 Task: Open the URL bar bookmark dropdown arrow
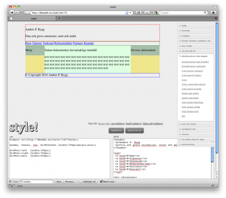click(130, 13)
